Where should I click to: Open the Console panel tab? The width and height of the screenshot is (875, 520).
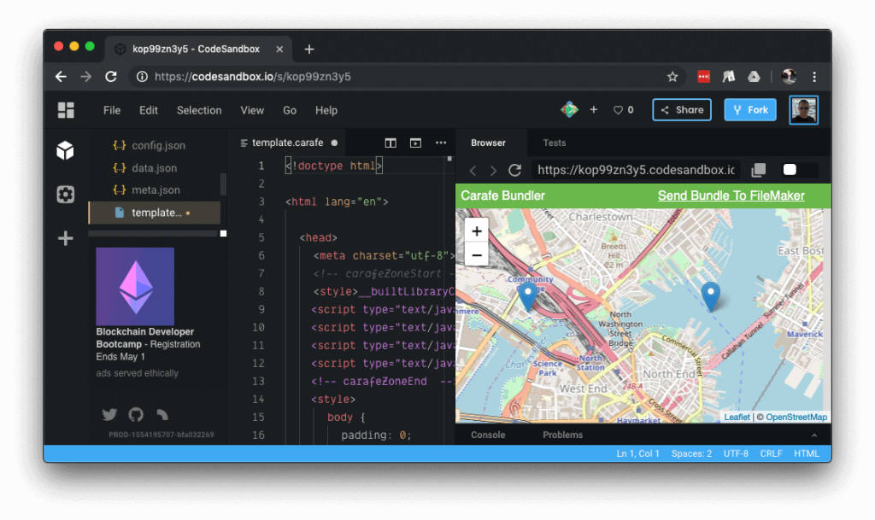(487, 435)
